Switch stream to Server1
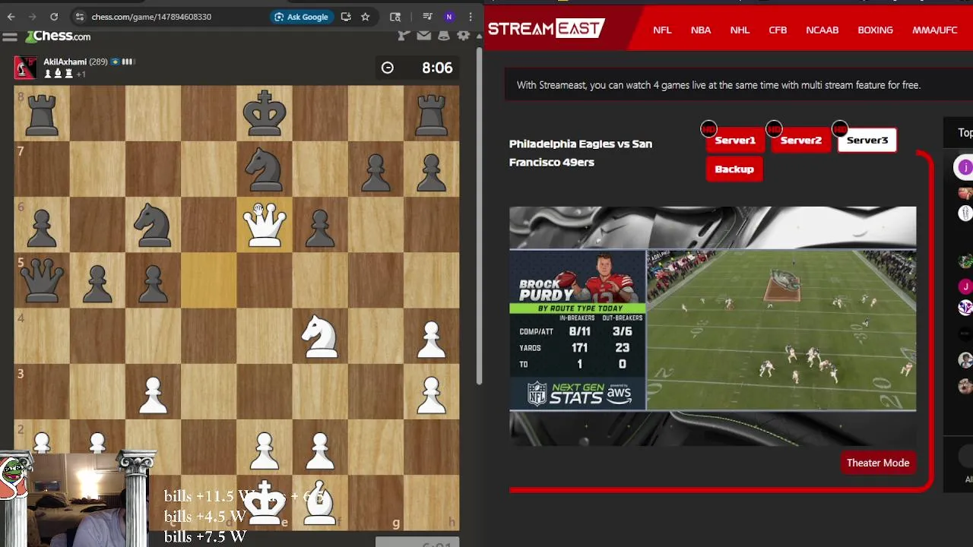Image resolution: width=973 pixels, height=547 pixels. click(x=735, y=140)
